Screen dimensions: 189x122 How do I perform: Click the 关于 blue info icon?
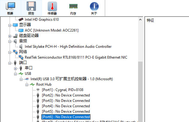94,8
